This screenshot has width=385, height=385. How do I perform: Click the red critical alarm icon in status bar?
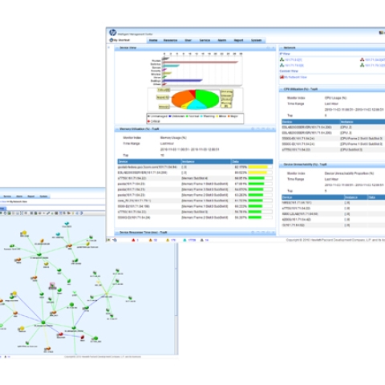click(x=133, y=240)
